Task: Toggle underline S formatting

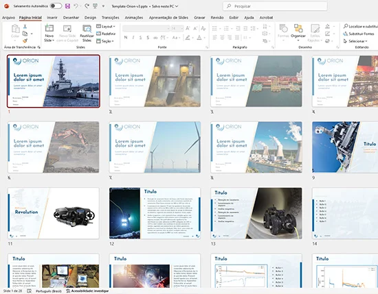Action: tap(140, 38)
